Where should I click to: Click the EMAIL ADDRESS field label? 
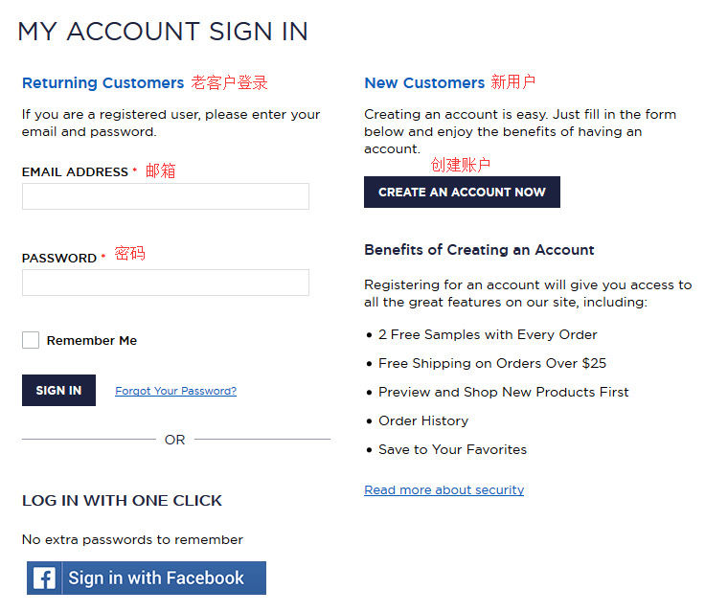[x=75, y=172]
